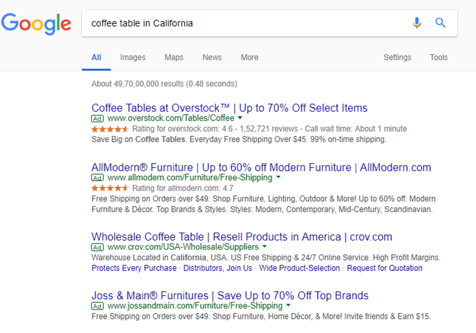Image resolution: width=476 pixels, height=333 pixels.
Task: Open the Coffee Tables at Overstock ad title
Action: [x=230, y=108]
